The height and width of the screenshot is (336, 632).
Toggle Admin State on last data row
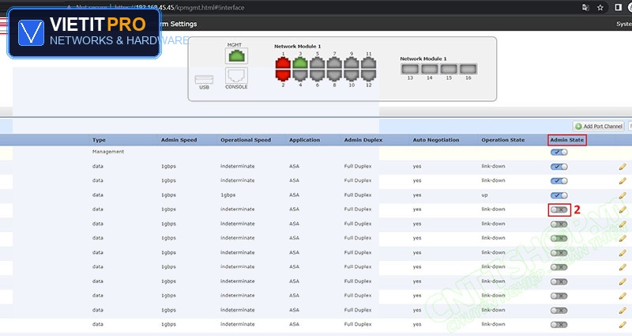click(x=559, y=325)
